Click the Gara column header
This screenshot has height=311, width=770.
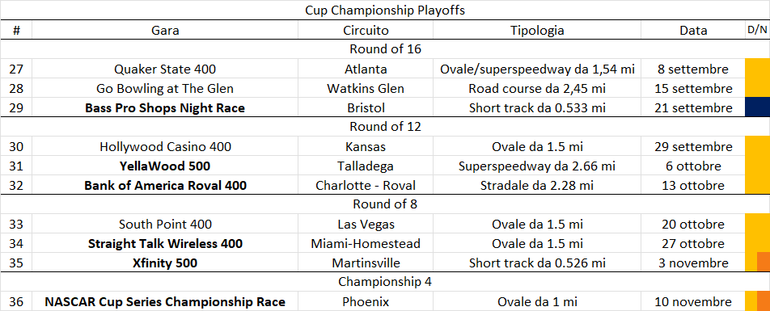click(165, 30)
